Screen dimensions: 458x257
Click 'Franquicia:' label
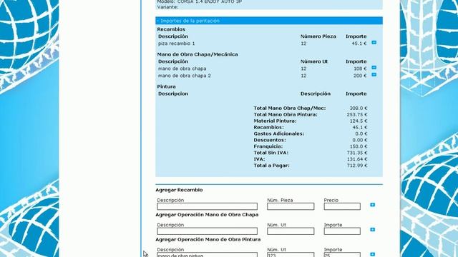click(x=268, y=146)
